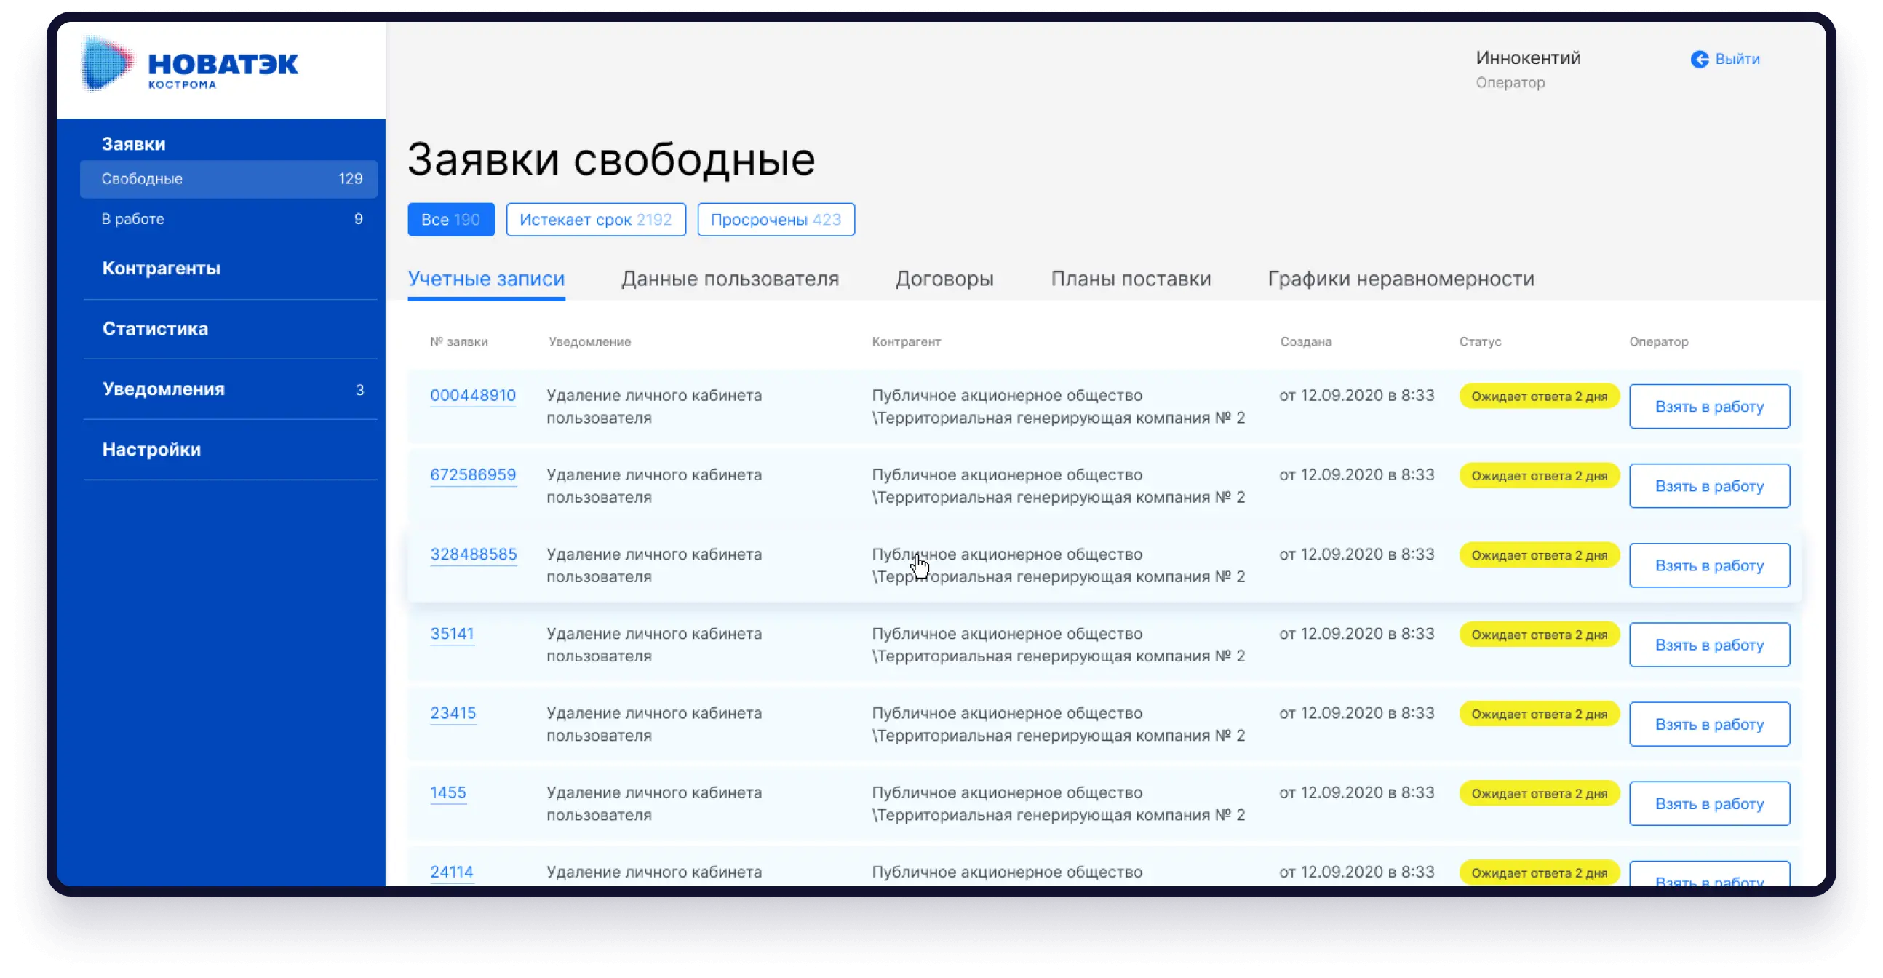Viewport: 1883px width, 978px height.
Task: Click the Оператор column header
Action: pos(1658,342)
